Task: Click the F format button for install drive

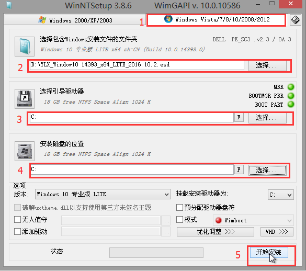Action: [x=239, y=170]
